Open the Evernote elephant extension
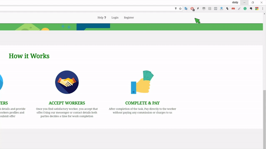The width and height of the screenshot is (266, 149). pyautogui.click(x=251, y=8)
